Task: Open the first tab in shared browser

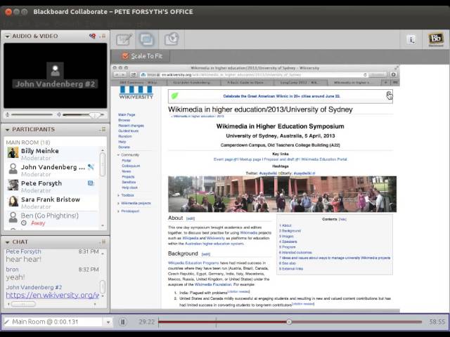Action: click(x=139, y=83)
